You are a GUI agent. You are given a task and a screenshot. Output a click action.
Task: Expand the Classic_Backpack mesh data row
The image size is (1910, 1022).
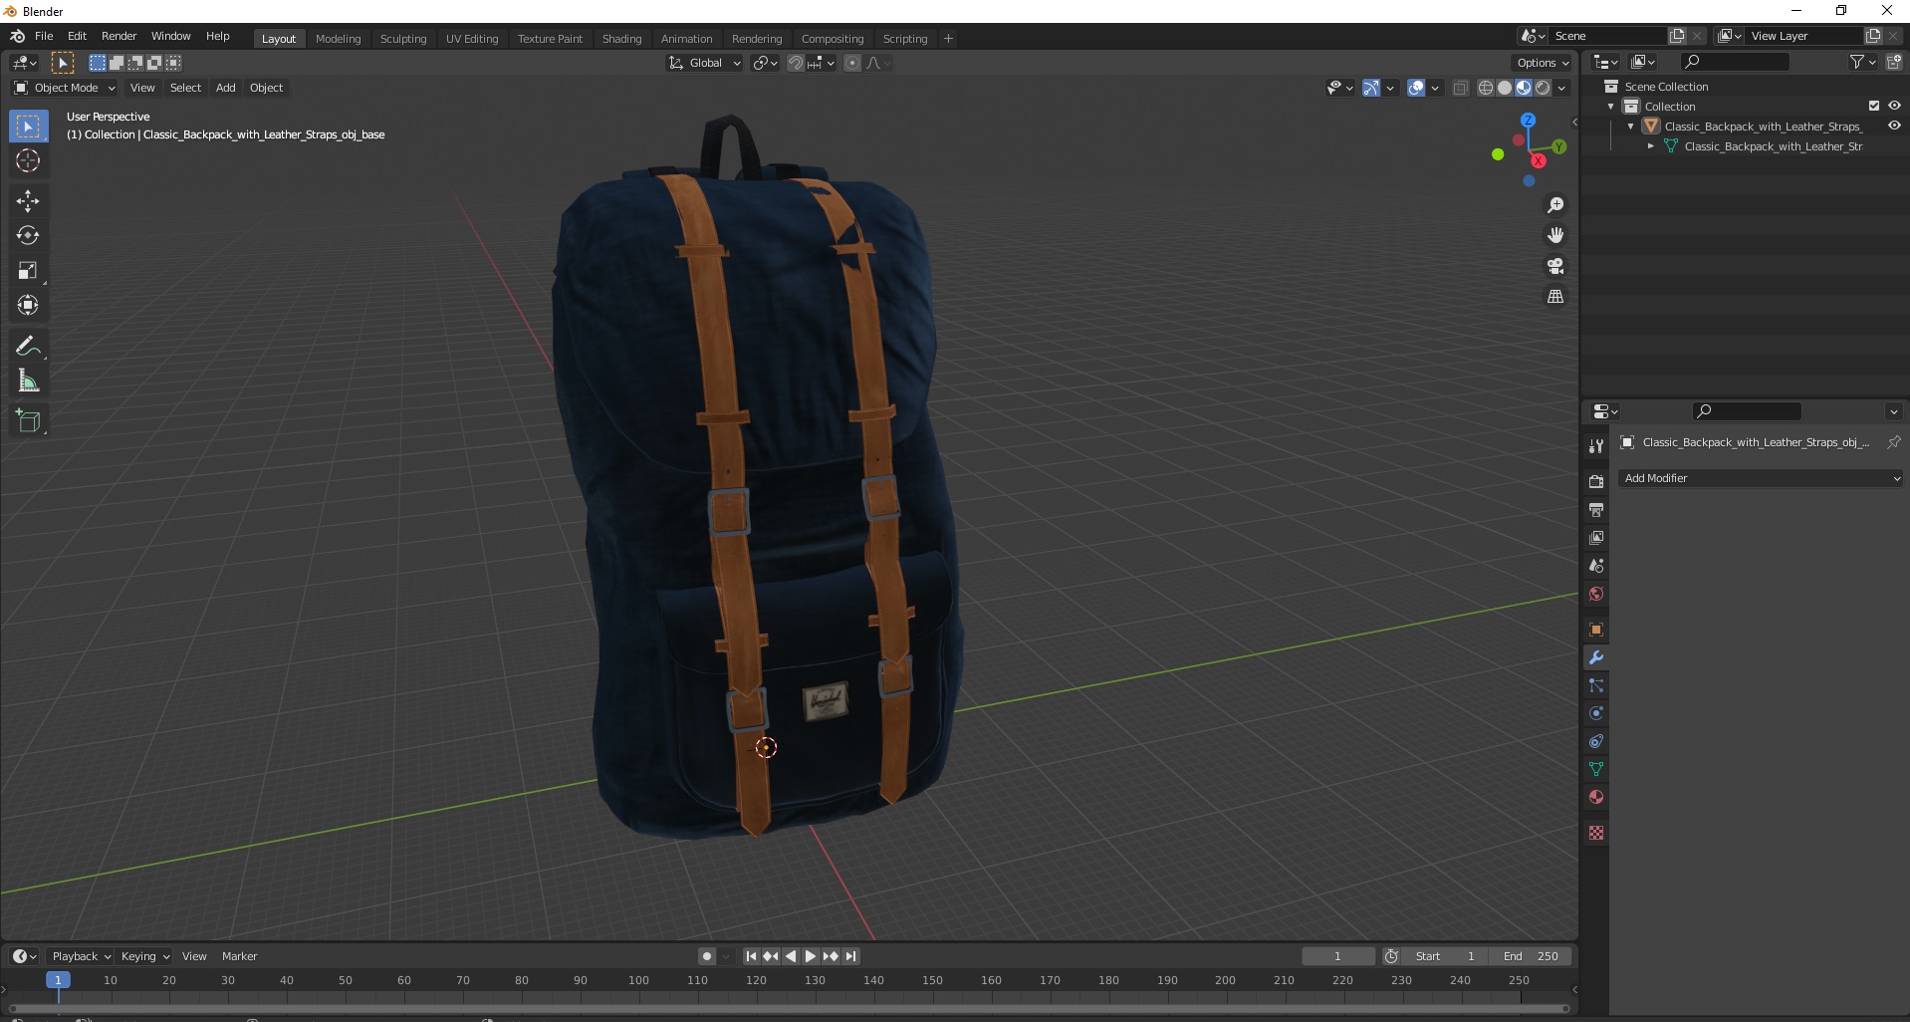click(1651, 146)
